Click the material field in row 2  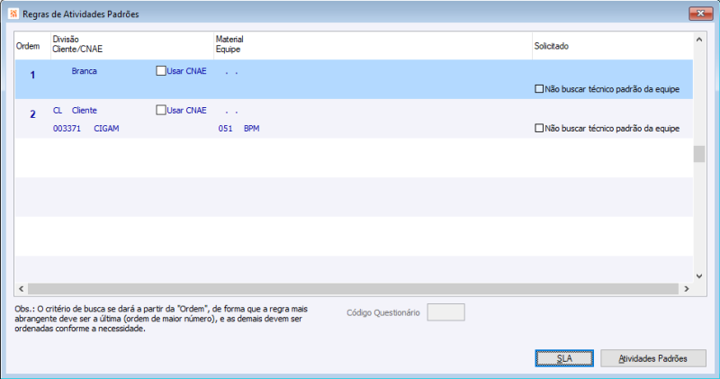point(231,111)
